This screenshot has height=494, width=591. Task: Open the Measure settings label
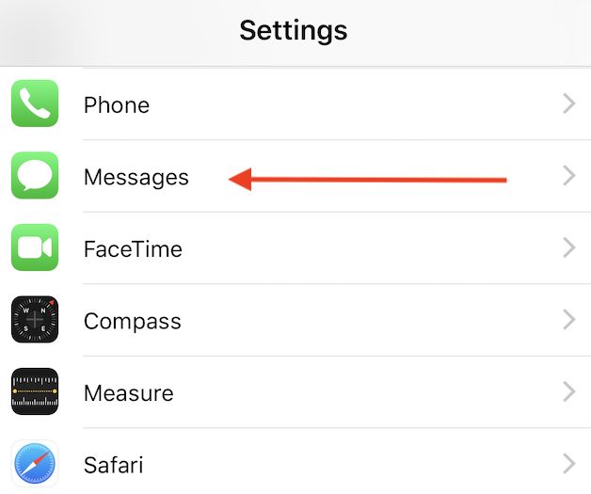pyautogui.click(x=129, y=392)
